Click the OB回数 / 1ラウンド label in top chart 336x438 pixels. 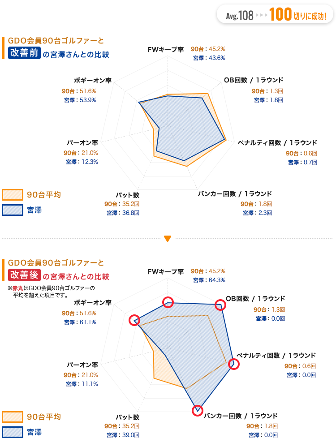254,80
